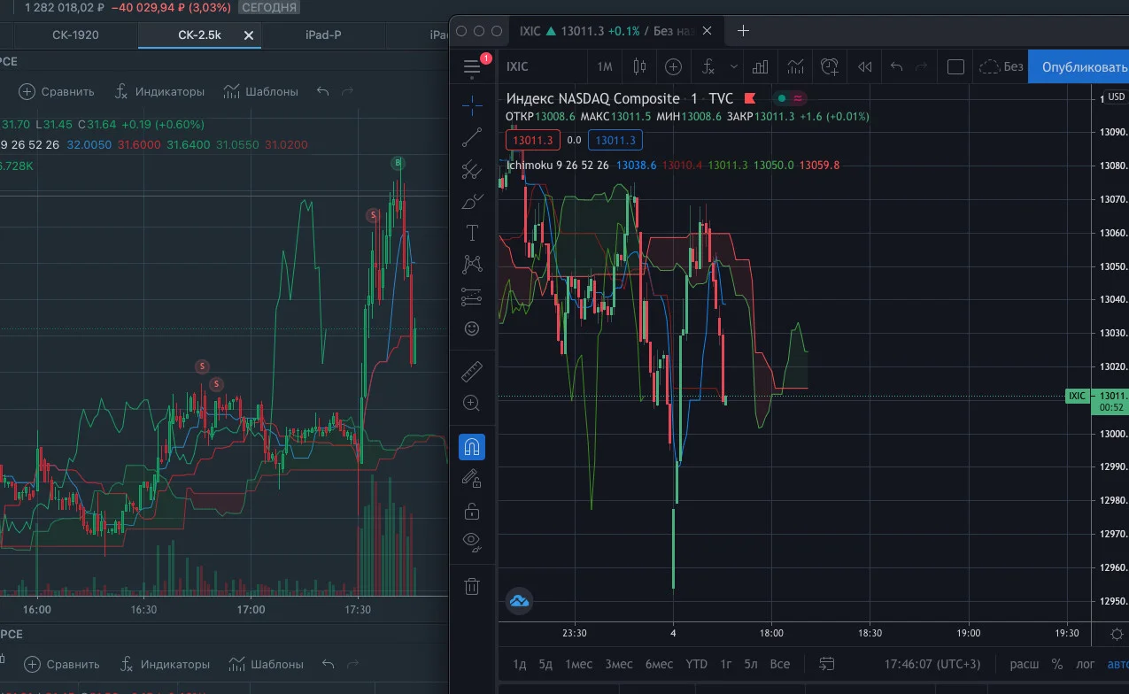
Task: Click the IXIC symbol search field
Action: 542,66
